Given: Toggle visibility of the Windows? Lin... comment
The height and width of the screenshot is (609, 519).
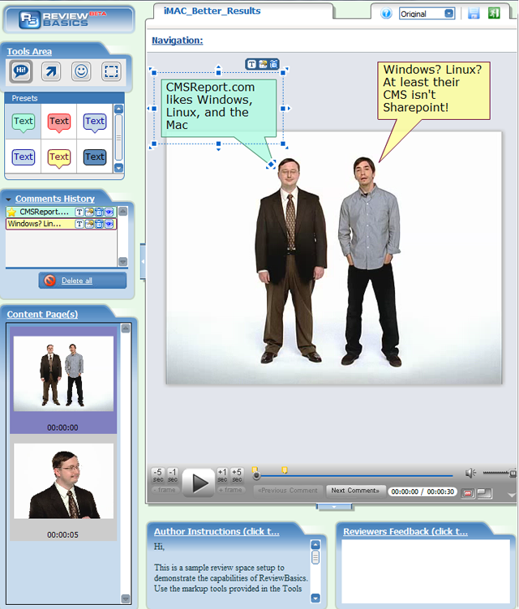Looking at the screenshot, I should pos(109,224).
